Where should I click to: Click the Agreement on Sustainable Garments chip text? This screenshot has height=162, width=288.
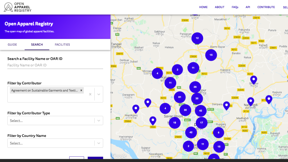[x=44, y=90]
